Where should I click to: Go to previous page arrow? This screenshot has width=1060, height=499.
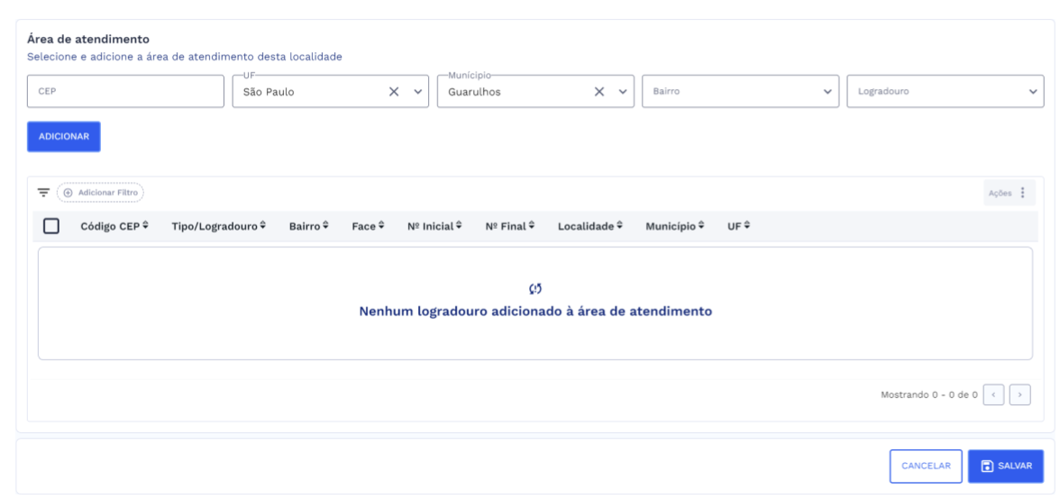point(995,395)
